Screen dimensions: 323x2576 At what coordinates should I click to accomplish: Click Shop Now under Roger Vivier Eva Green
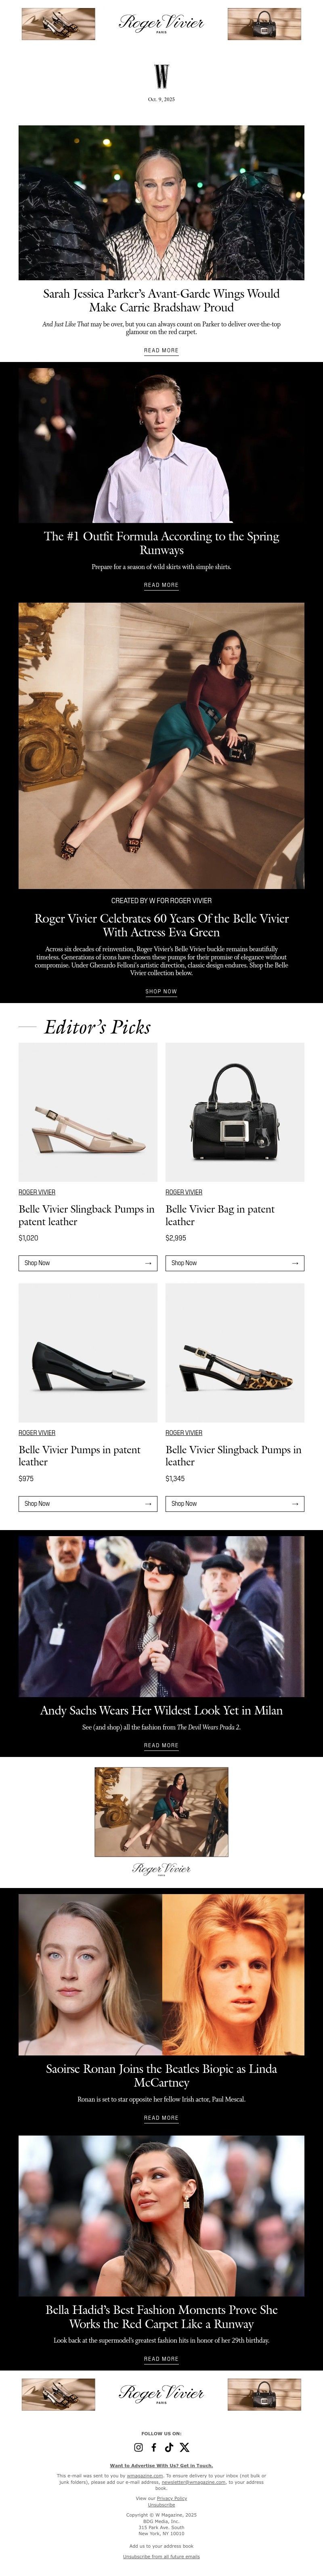coord(161,991)
